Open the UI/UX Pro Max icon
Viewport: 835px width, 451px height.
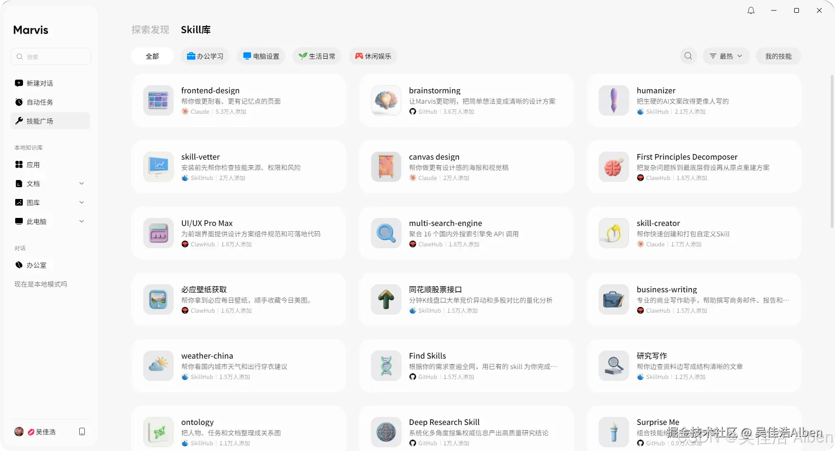(158, 233)
